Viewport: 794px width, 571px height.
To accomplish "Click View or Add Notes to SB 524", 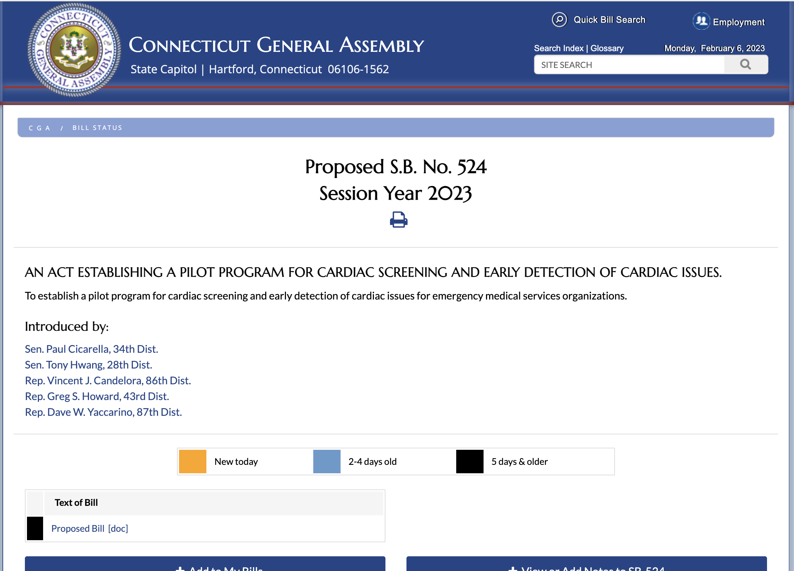I will (x=587, y=564).
